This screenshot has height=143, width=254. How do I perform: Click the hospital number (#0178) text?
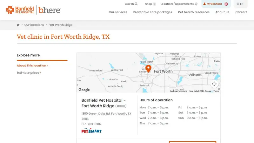pyautogui.click(x=121, y=106)
